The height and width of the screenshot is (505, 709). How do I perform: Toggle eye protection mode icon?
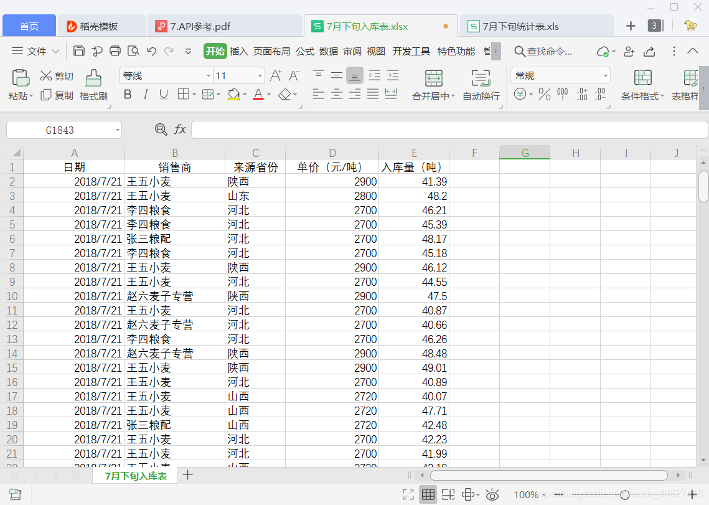tap(492, 494)
